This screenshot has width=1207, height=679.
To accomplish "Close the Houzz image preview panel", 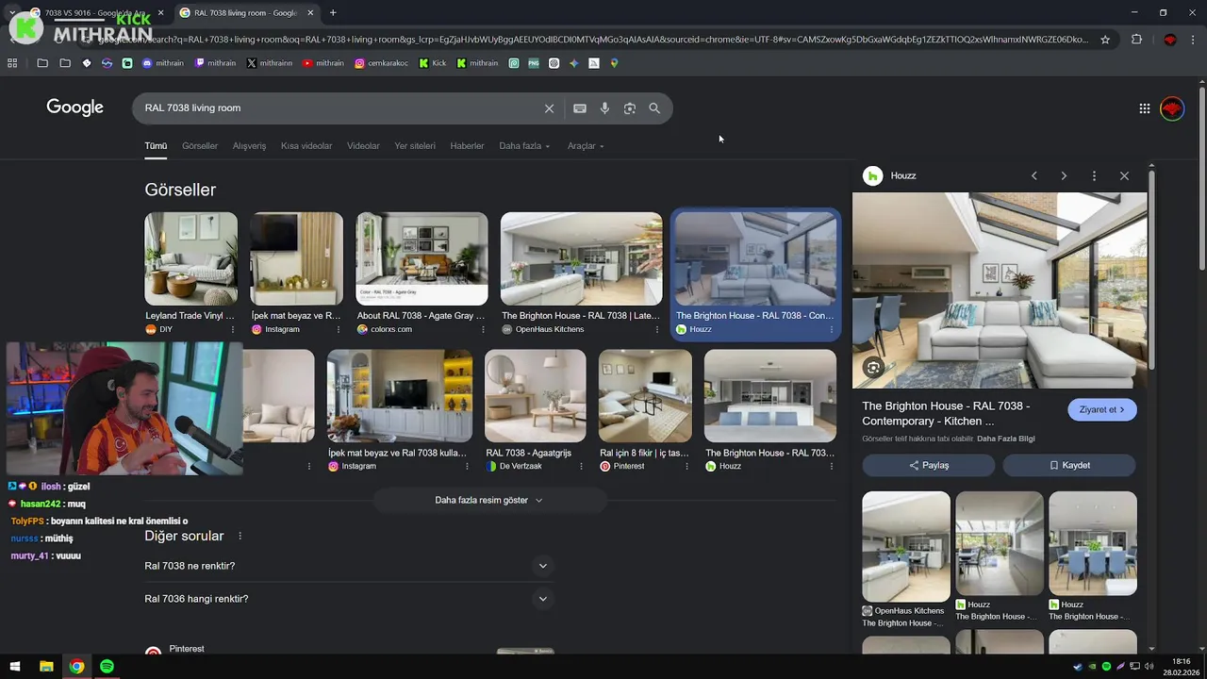I will pos(1124,176).
